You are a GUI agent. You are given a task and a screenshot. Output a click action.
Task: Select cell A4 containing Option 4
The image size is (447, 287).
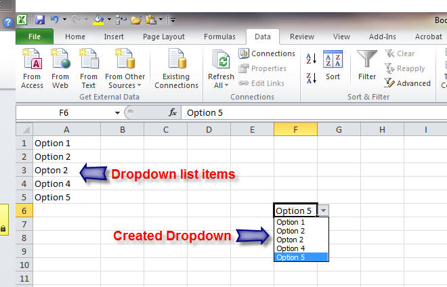coord(66,184)
